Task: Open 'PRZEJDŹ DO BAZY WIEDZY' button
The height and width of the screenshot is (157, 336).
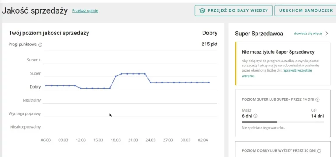Action: (233, 10)
